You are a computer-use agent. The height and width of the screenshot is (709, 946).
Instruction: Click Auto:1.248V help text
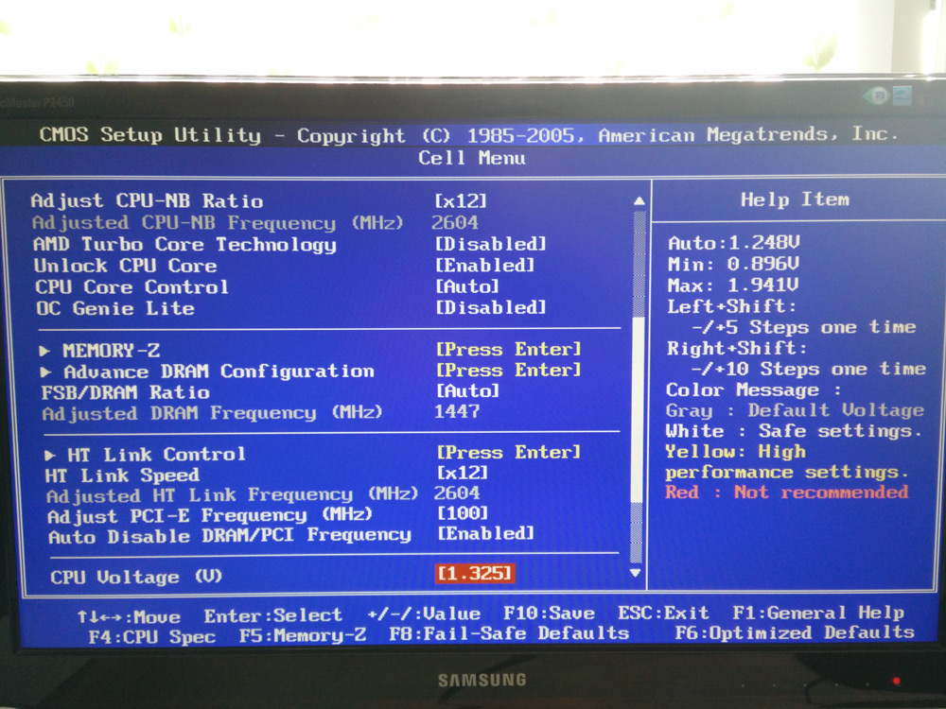click(x=734, y=243)
